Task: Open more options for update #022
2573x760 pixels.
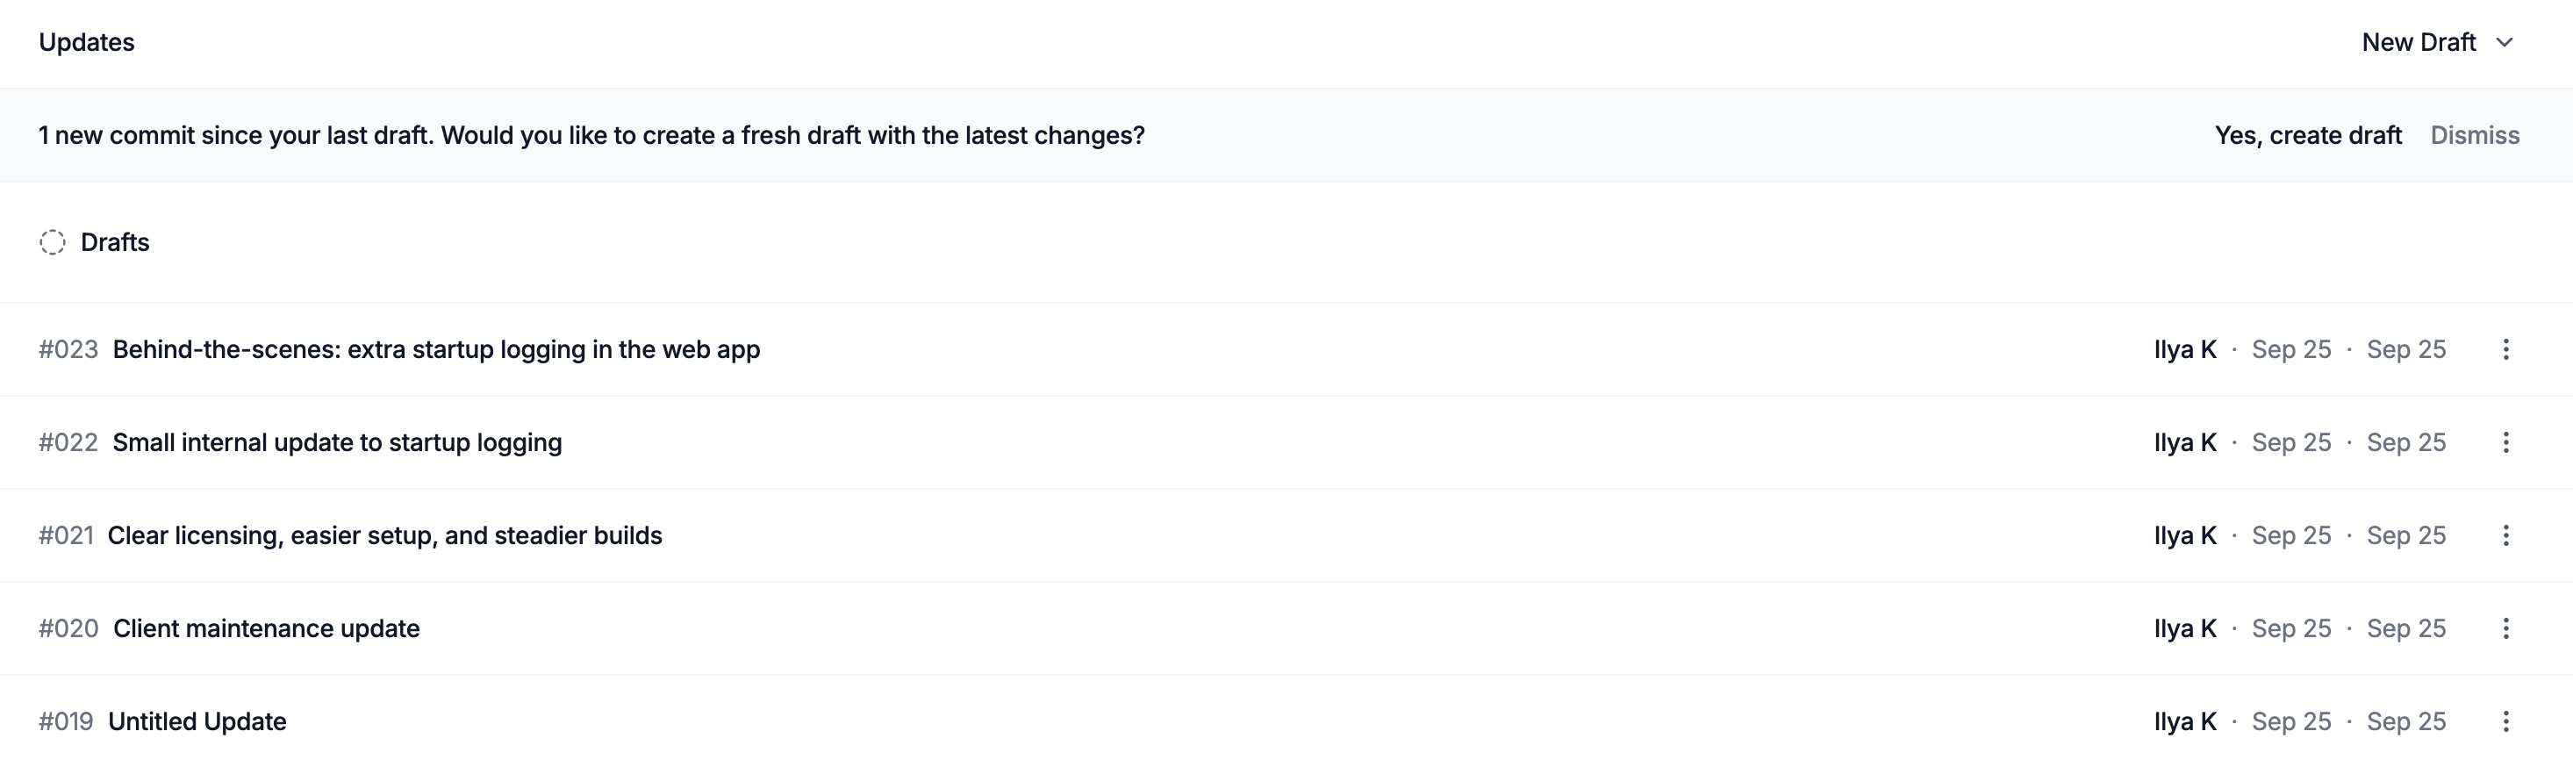Action: (x=2505, y=442)
